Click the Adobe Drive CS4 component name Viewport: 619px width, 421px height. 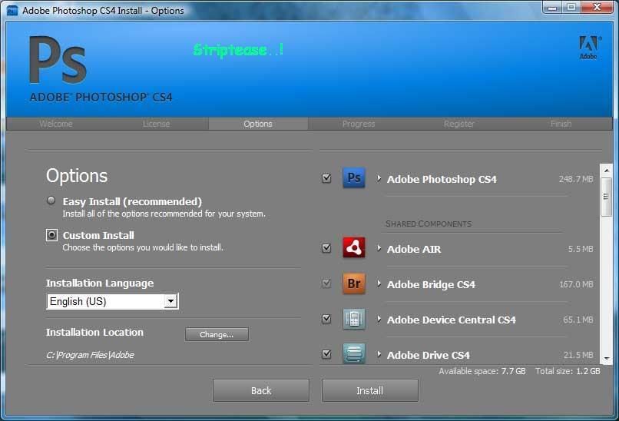click(x=429, y=355)
